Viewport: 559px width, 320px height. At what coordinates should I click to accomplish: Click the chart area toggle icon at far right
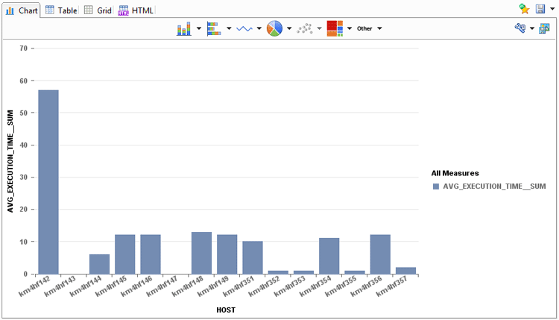tap(544, 28)
